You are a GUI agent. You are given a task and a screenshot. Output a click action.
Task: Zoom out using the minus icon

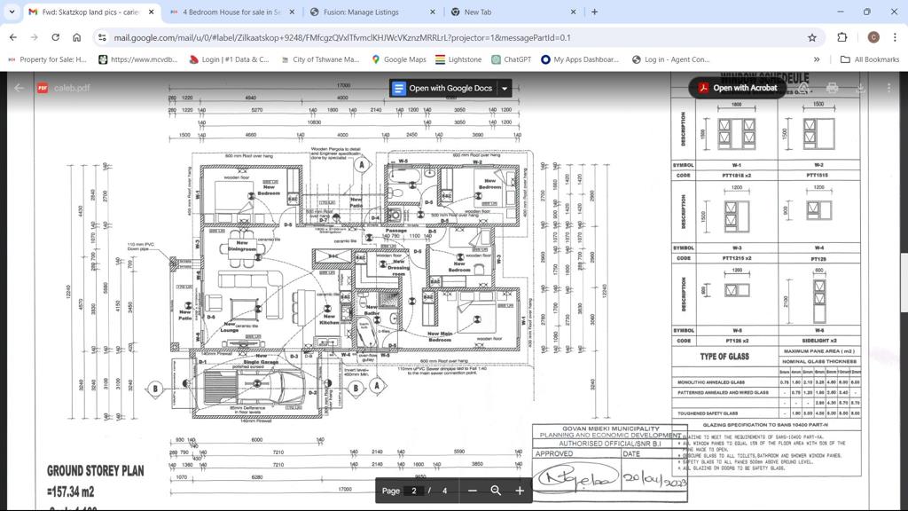473,491
